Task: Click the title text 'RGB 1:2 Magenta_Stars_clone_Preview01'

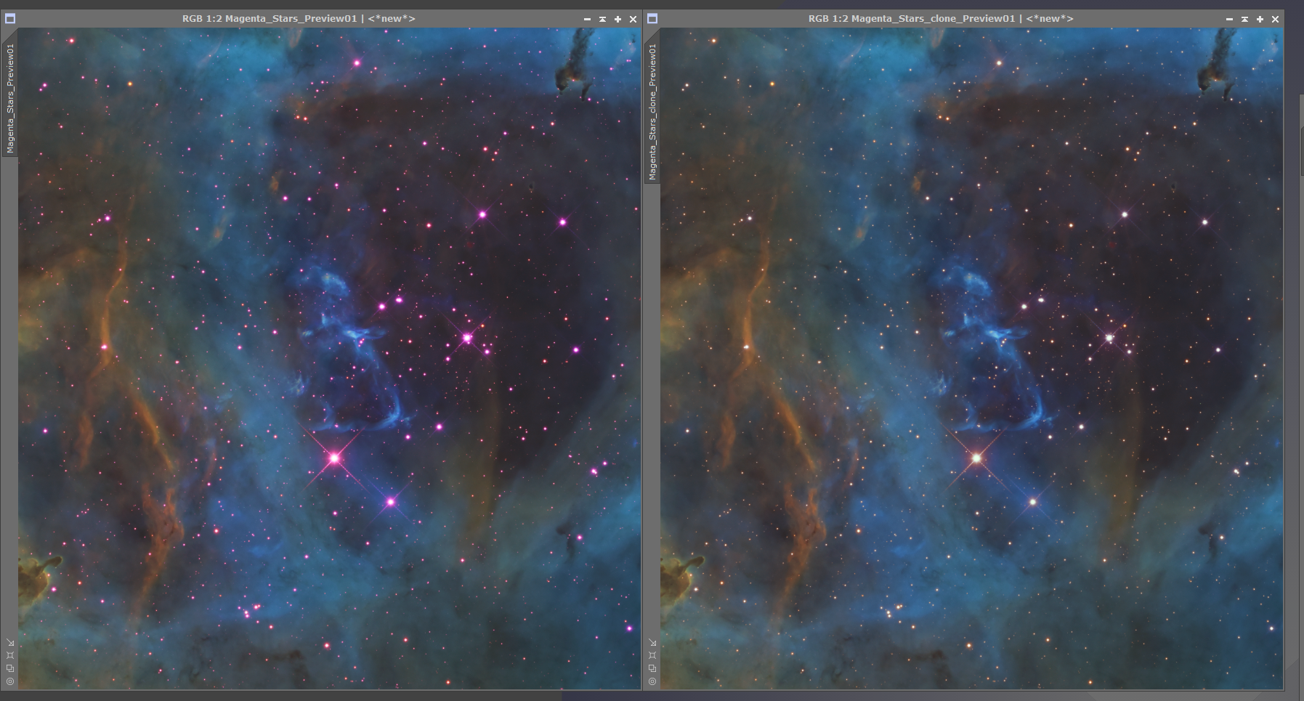Action: pyautogui.click(x=912, y=19)
